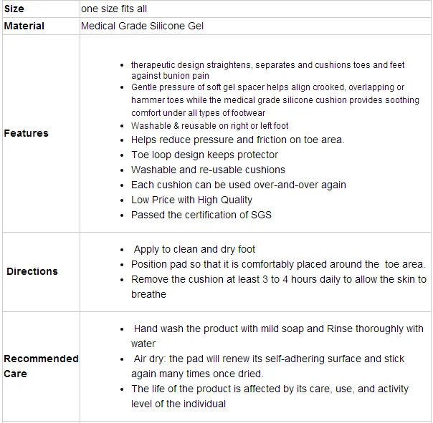Click 'Passed the certification of SGS' line
Viewport: 433px width, 423px height.
tap(201, 215)
